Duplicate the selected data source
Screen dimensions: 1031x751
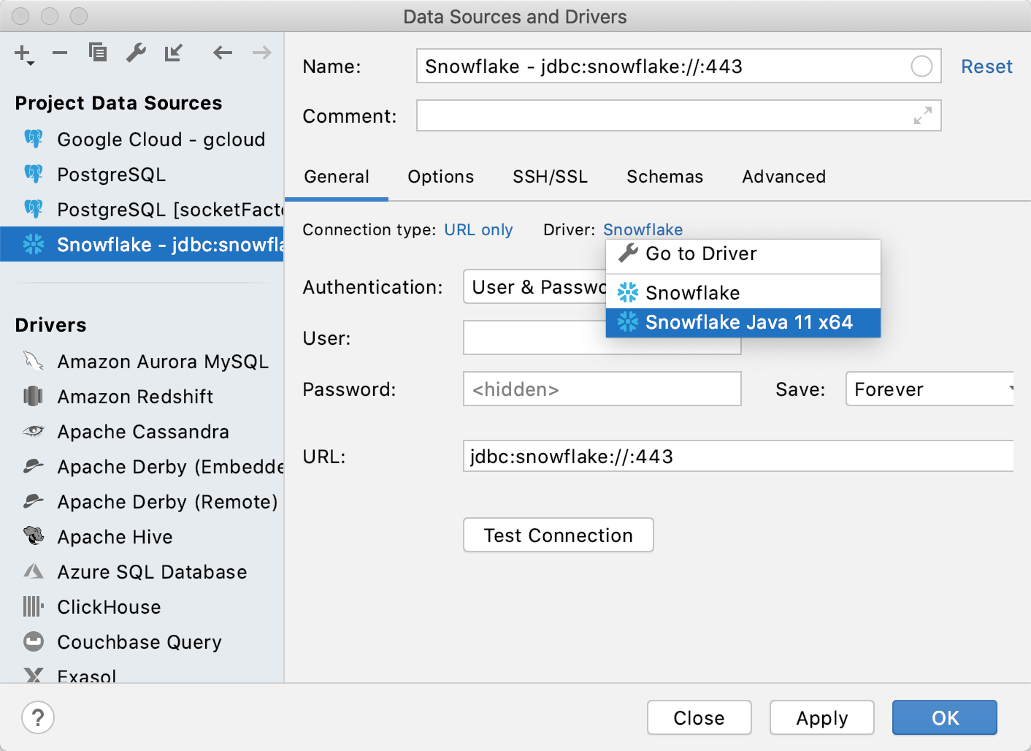pos(98,53)
